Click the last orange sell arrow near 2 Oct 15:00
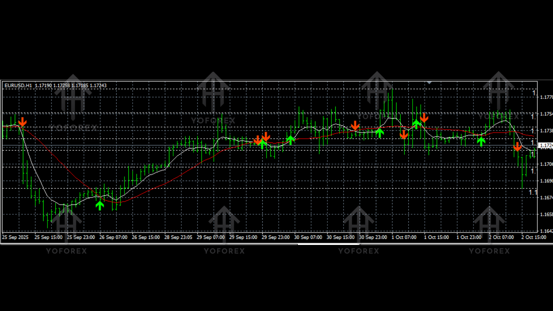 [518, 147]
